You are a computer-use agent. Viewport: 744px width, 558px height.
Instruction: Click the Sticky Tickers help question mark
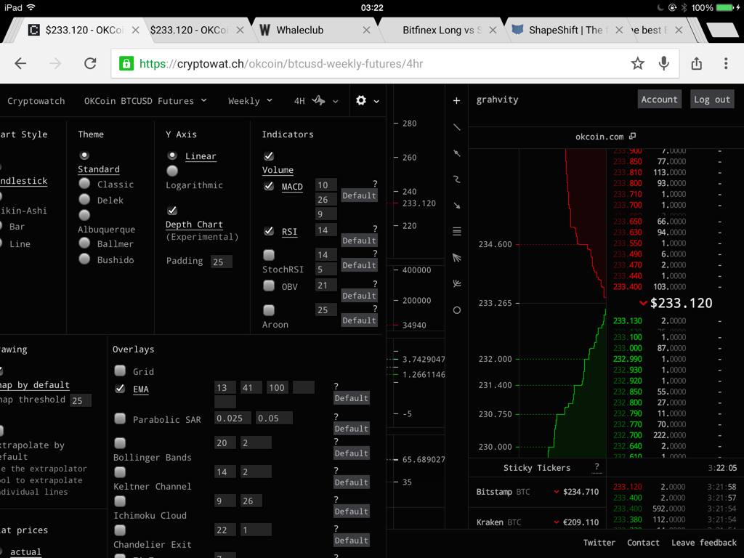tap(597, 467)
